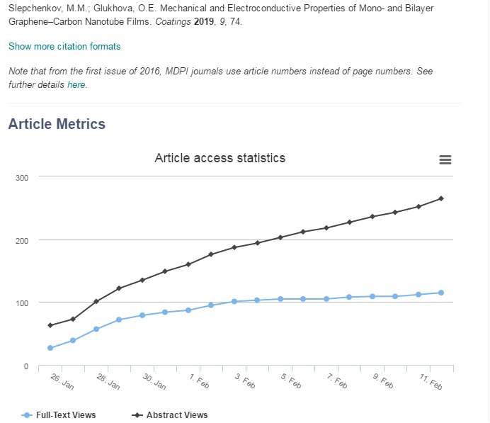
Task: Select the first Abstract Views data point
Action: pyautogui.click(x=50, y=325)
